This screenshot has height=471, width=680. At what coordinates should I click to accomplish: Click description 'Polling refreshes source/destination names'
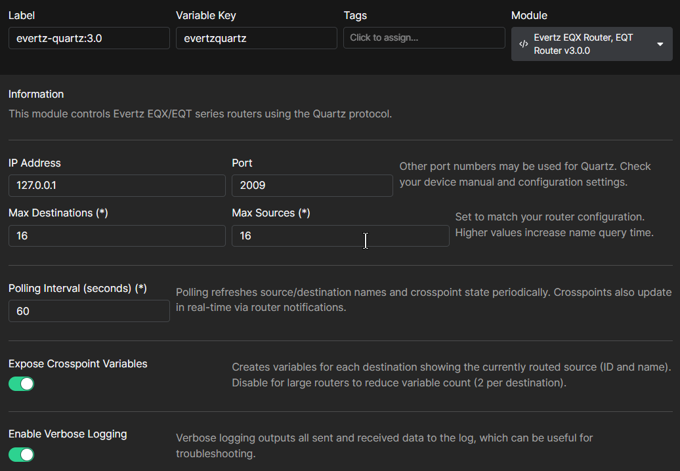[x=424, y=300]
